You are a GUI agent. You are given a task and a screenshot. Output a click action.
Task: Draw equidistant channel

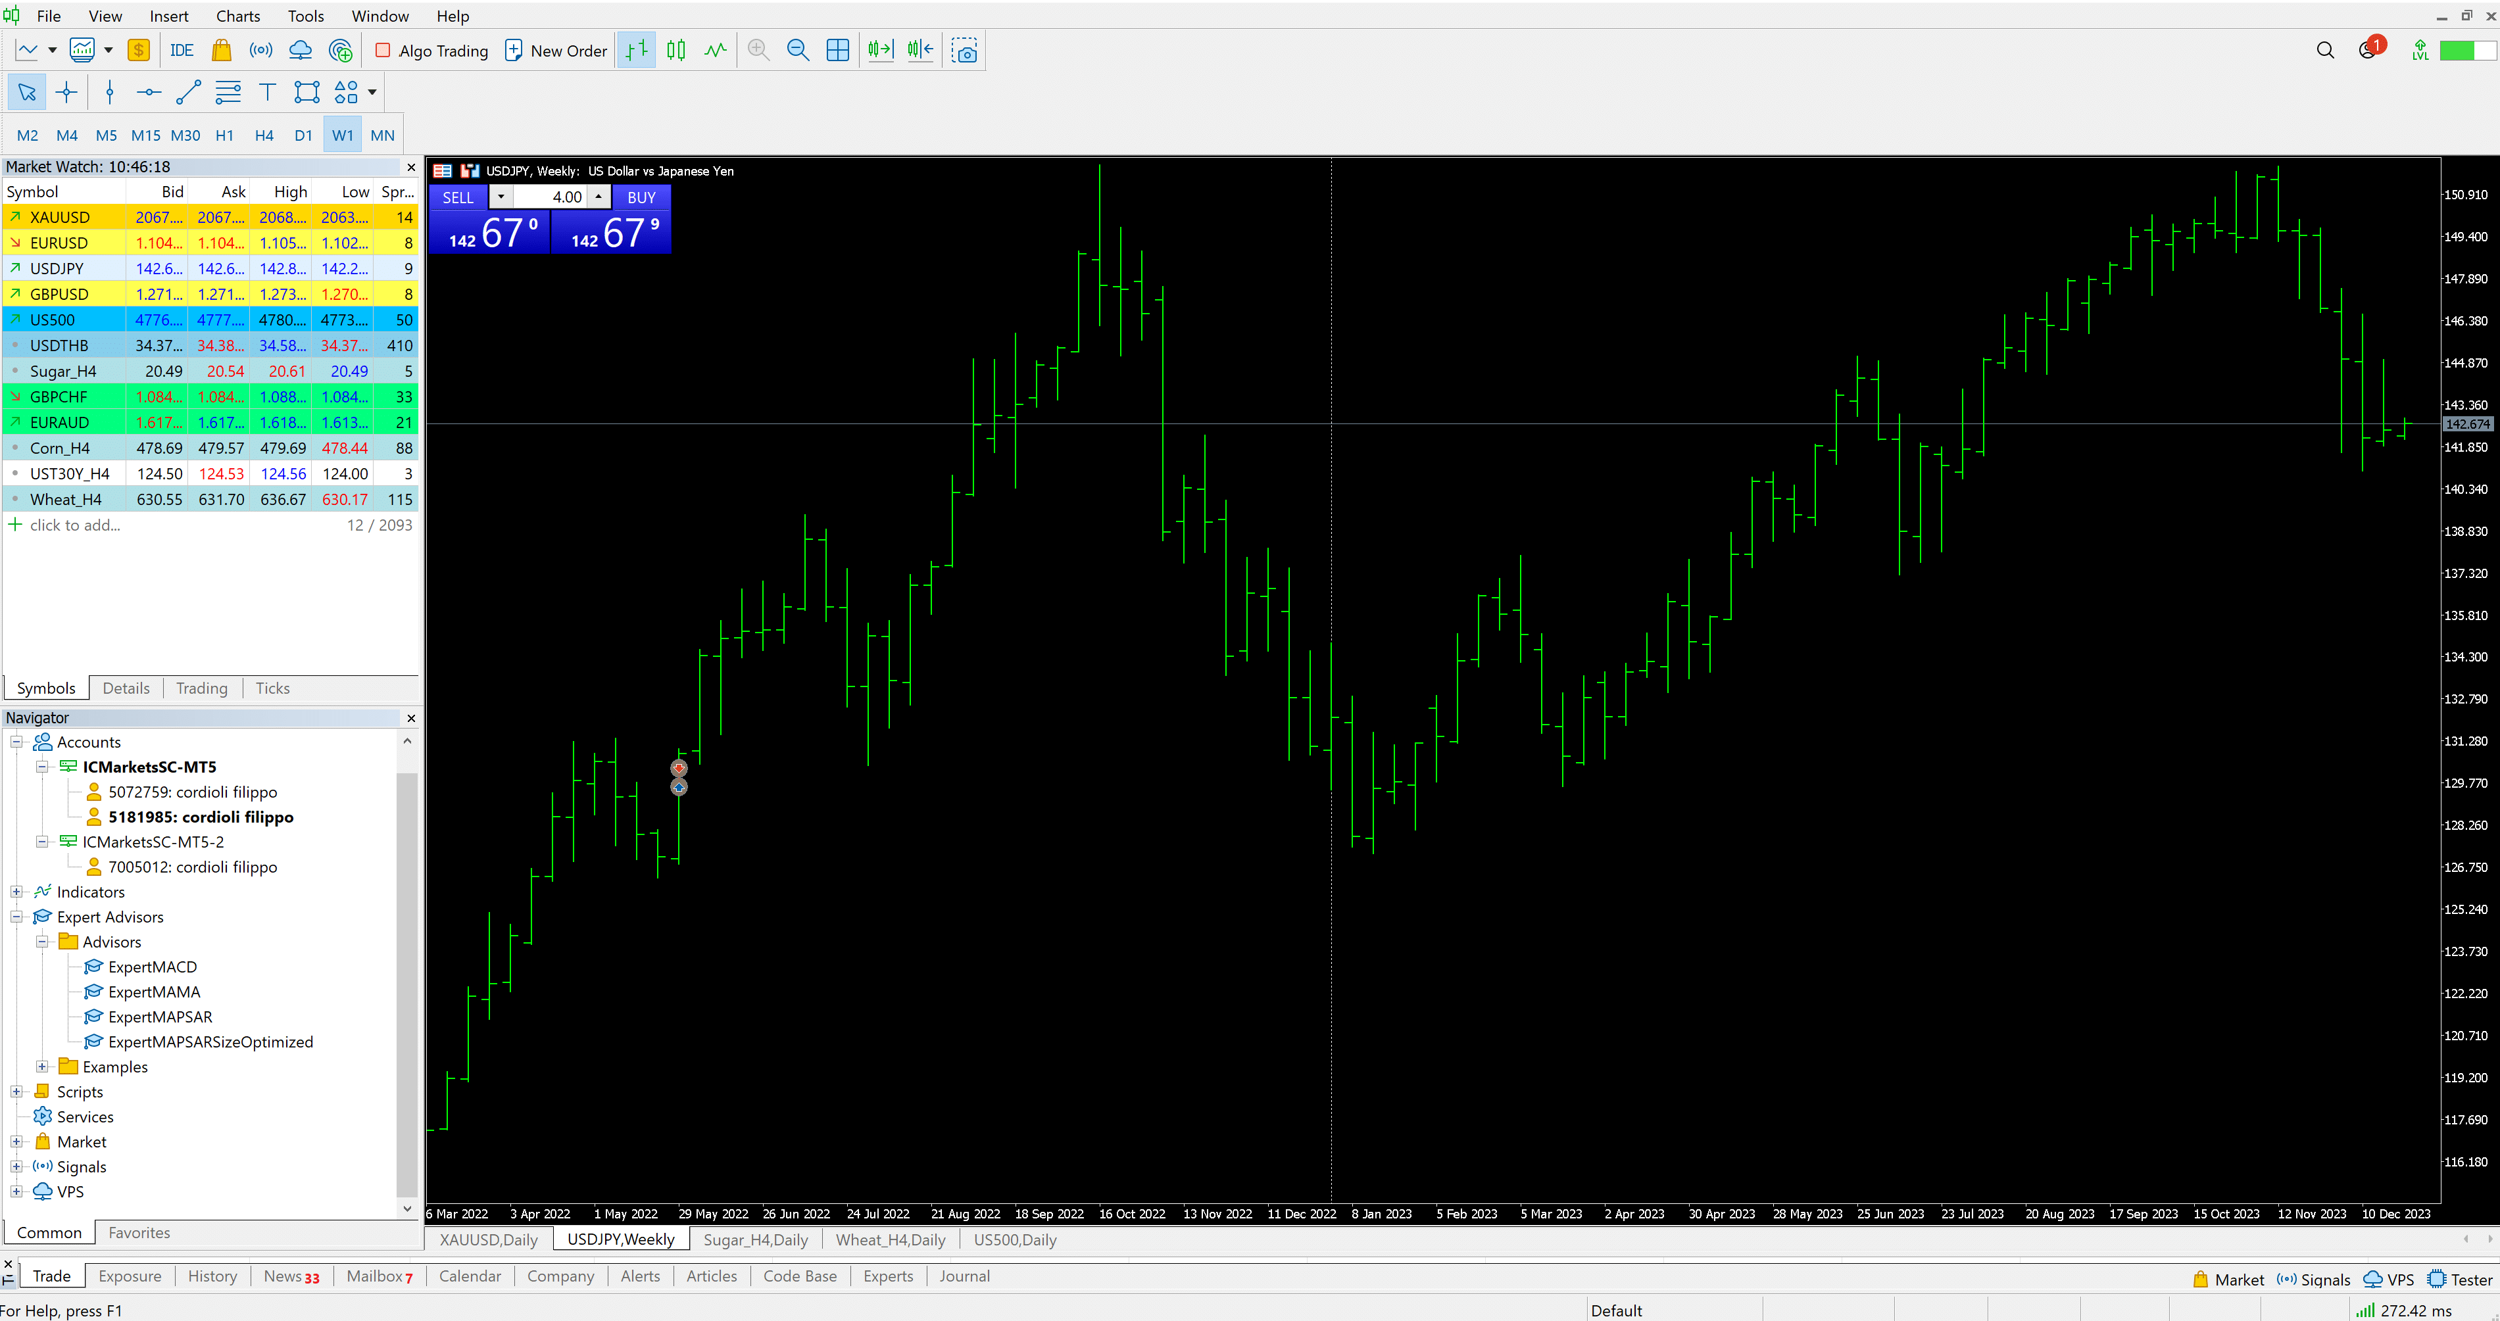pos(228,92)
